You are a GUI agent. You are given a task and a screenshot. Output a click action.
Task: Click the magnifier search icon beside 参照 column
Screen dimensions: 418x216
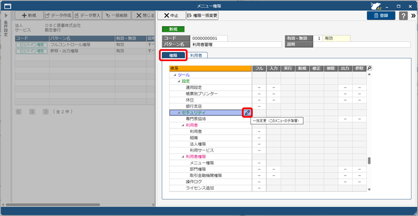(369, 68)
